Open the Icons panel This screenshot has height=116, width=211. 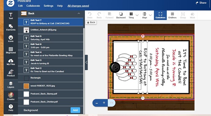click(11, 39)
